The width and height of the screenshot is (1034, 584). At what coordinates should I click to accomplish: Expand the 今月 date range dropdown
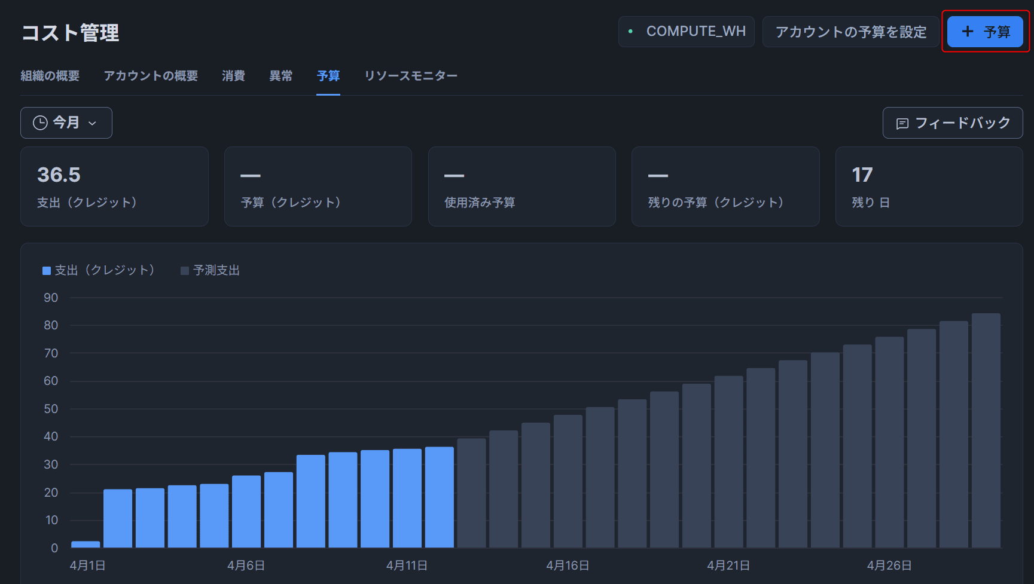tap(66, 123)
